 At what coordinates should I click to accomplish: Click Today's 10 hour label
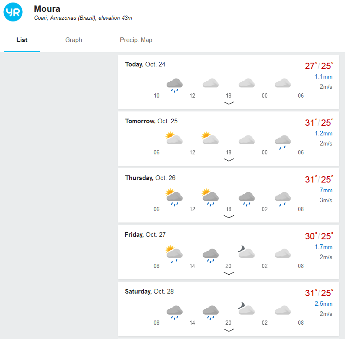pyautogui.click(x=157, y=95)
